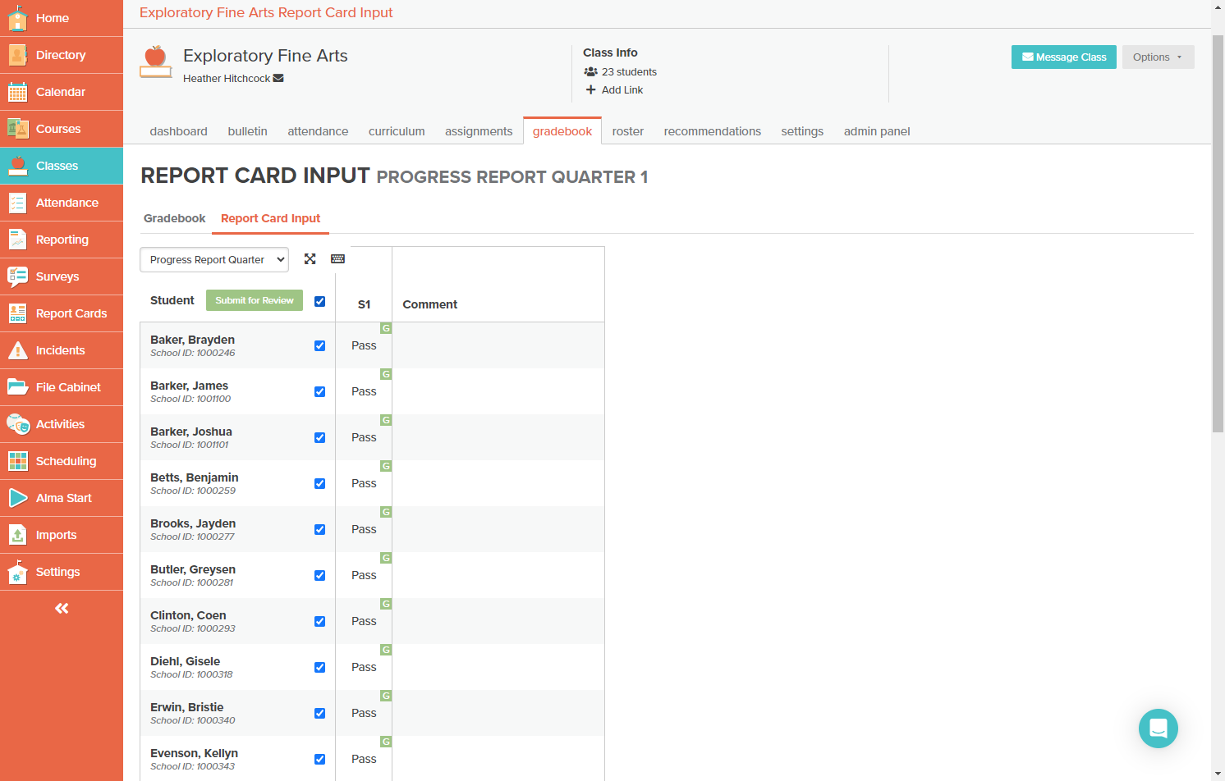Screen dimensions: 1225x781
Task: Toggle checkbox for Betts, Benjamin
Action: click(x=319, y=483)
